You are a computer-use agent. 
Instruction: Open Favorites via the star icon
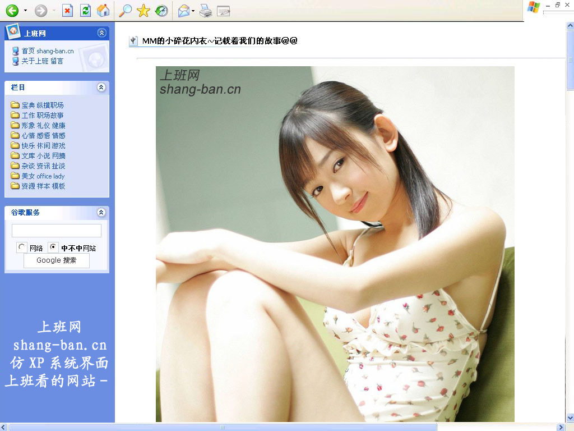(143, 11)
